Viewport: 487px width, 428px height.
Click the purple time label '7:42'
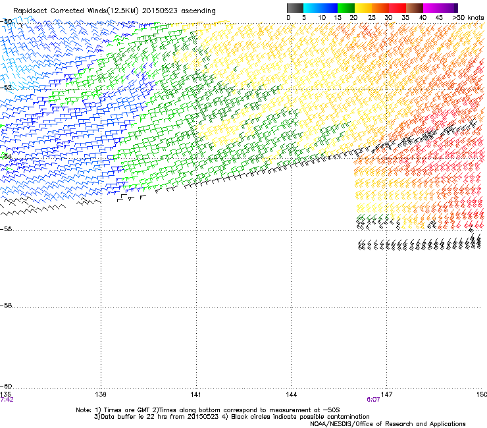click(7, 400)
